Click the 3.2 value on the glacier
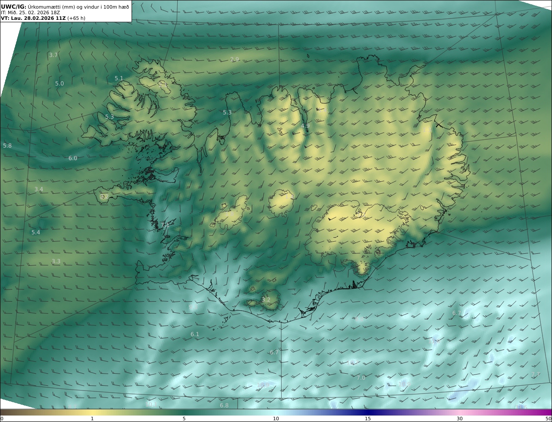552x422 pixels. (x=266, y=300)
